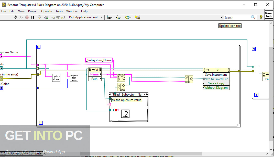Show previous case with the selector's left arrow
The width and height of the screenshot is (274, 157).
tap(110, 95)
